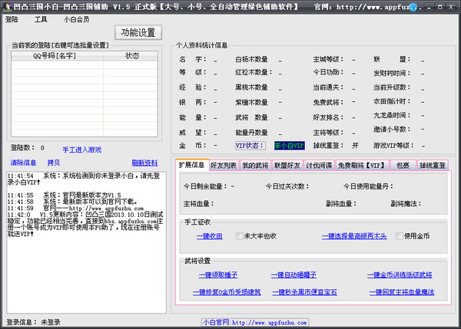Screen dimensions: 461x329
Task: Click 一键回复主将血量魔法 link
Action: tap(402, 292)
